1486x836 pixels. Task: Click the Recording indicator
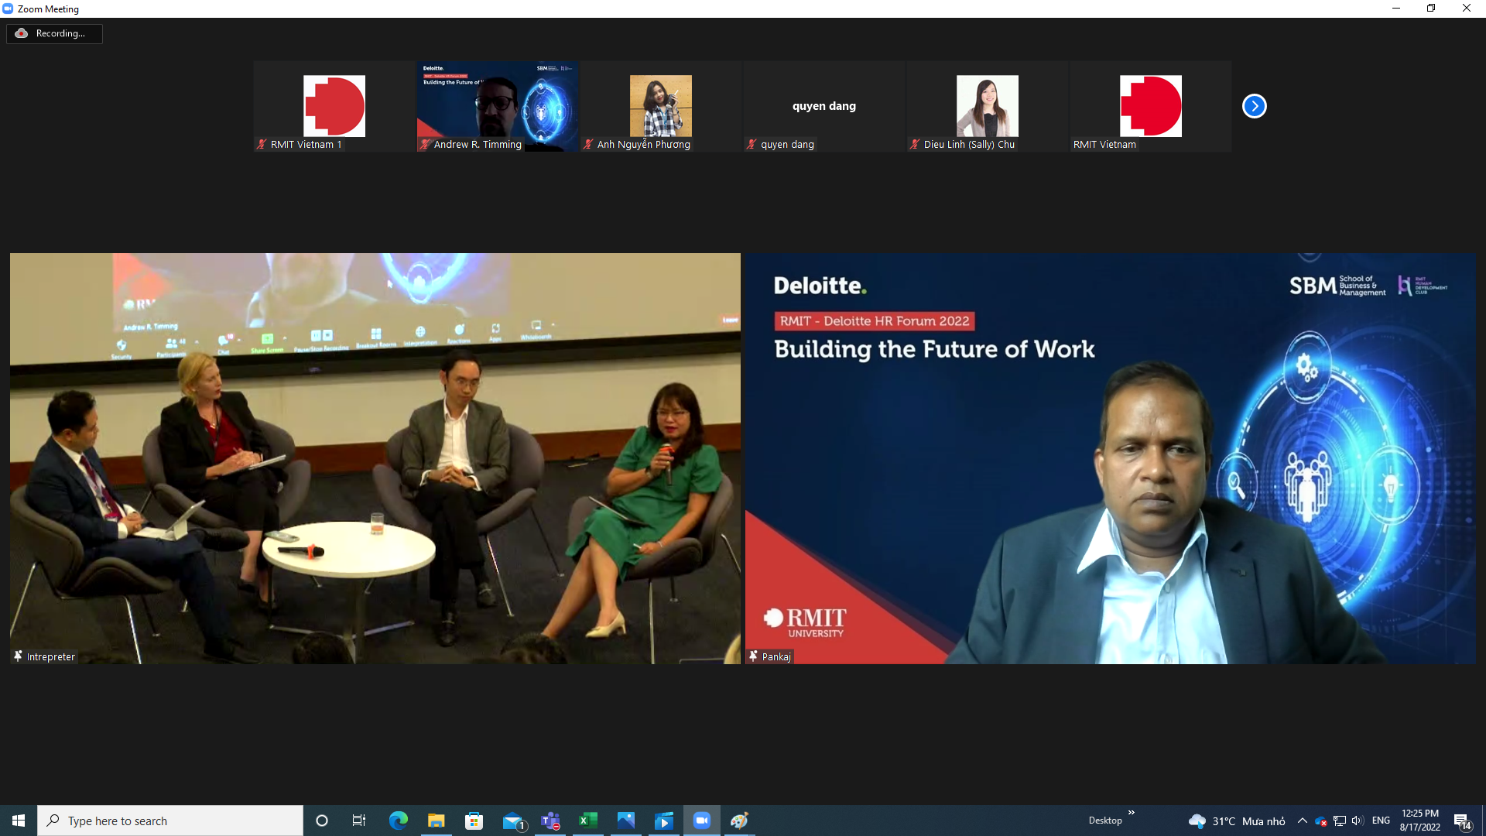click(x=54, y=33)
